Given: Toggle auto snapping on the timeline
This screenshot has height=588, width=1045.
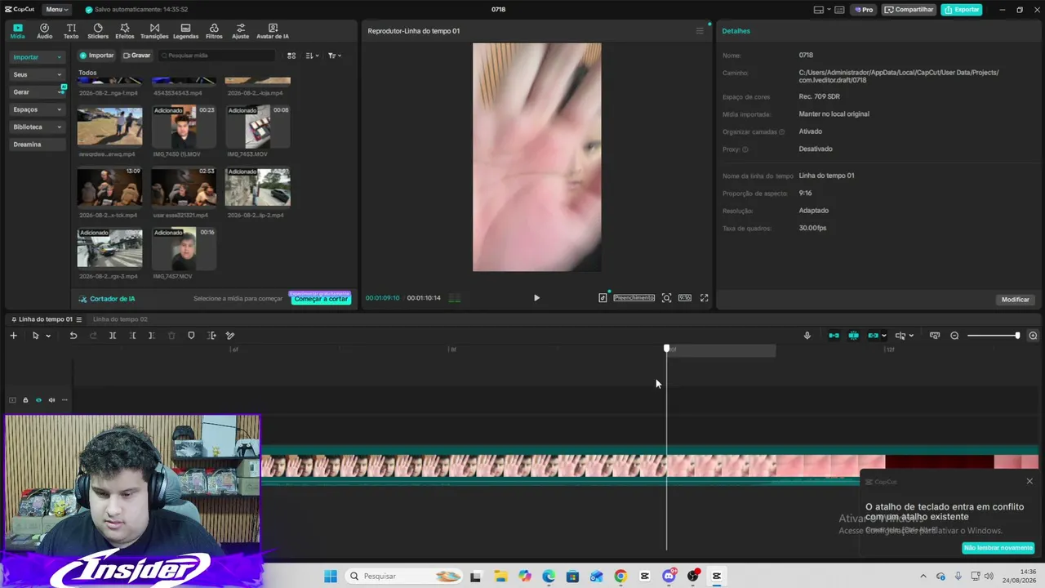Looking at the screenshot, I should 853,336.
